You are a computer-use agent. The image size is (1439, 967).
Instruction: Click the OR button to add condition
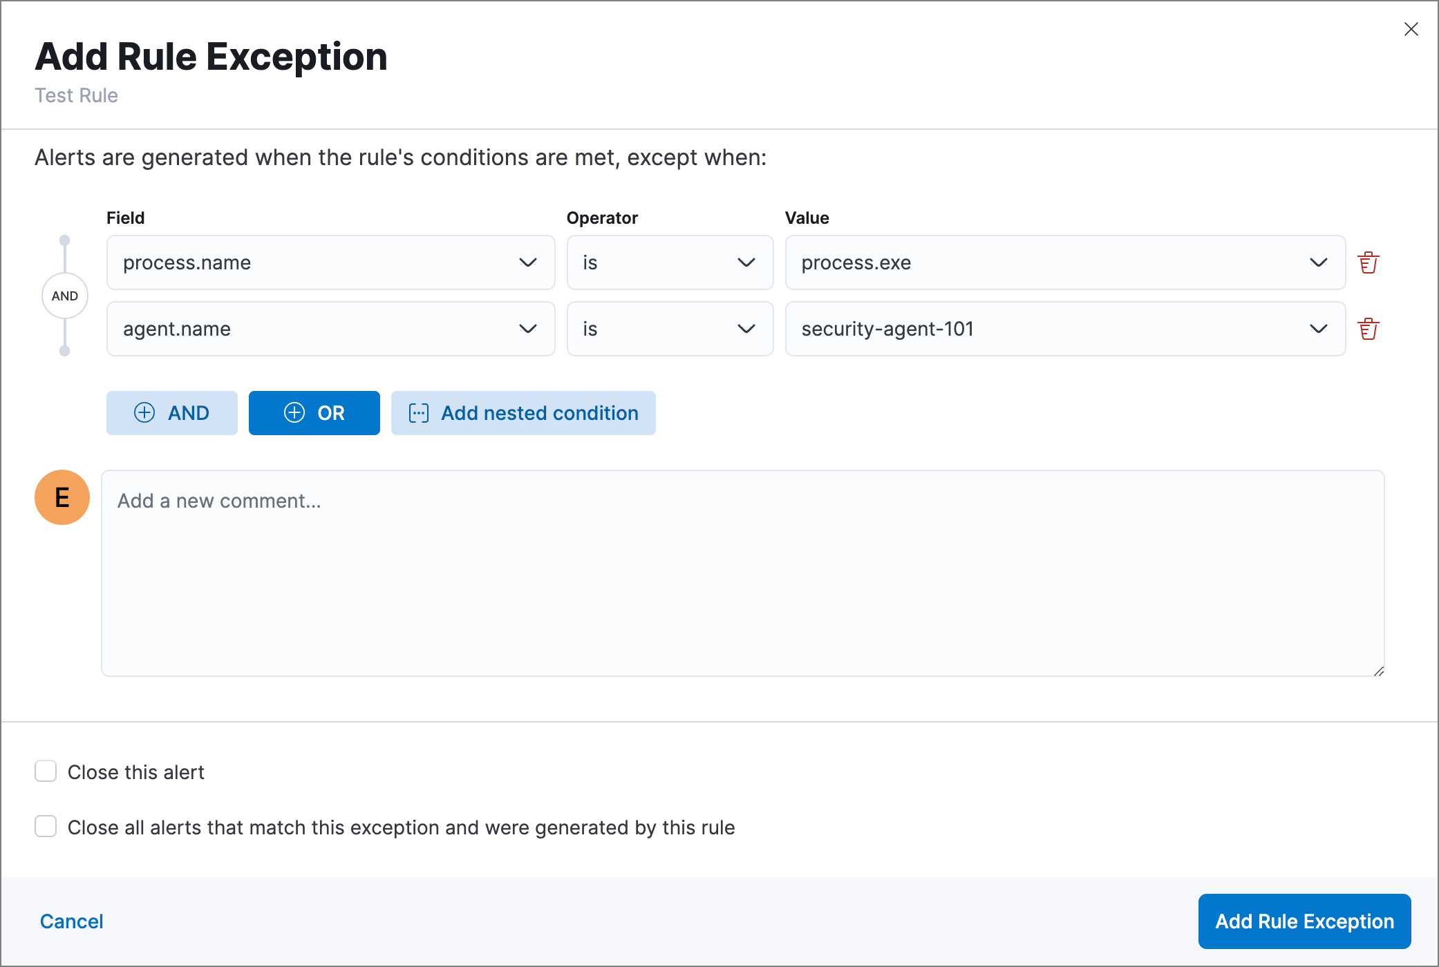click(314, 412)
